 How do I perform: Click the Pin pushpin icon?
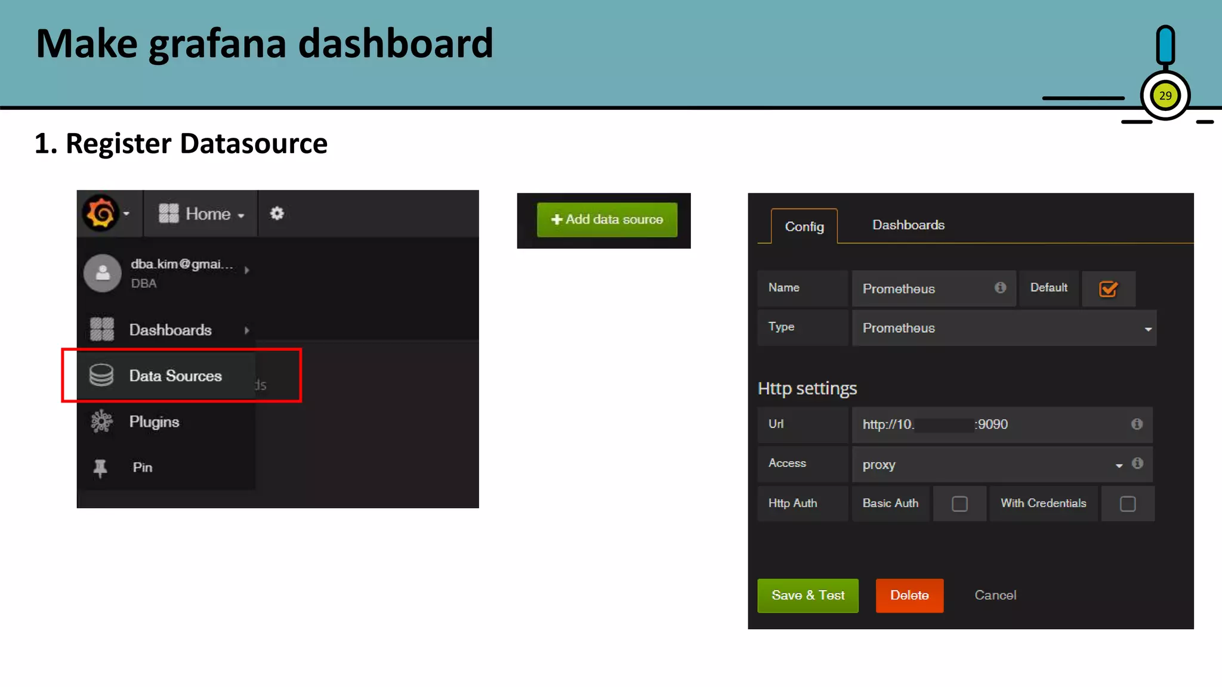click(x=100, y=468)
